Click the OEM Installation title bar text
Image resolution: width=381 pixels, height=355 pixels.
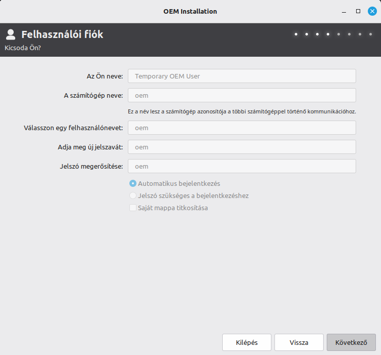190,11
